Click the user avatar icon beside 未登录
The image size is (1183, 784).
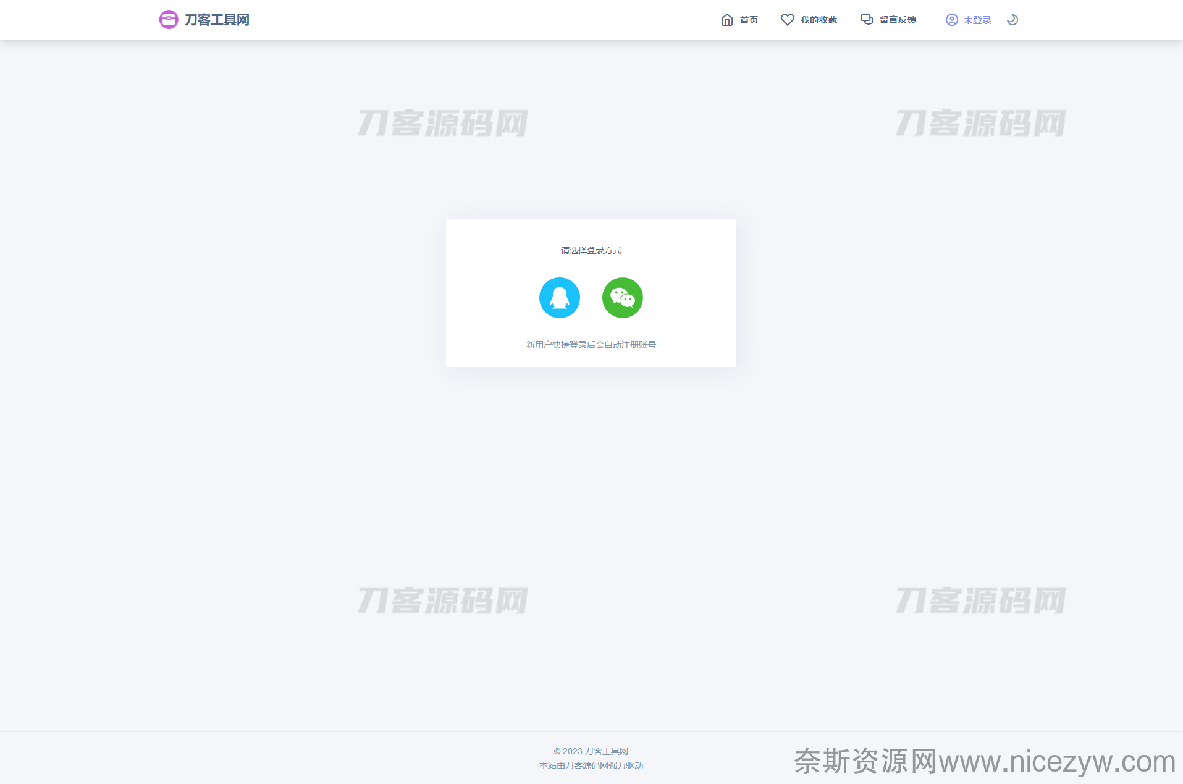[x=952, y=20]
